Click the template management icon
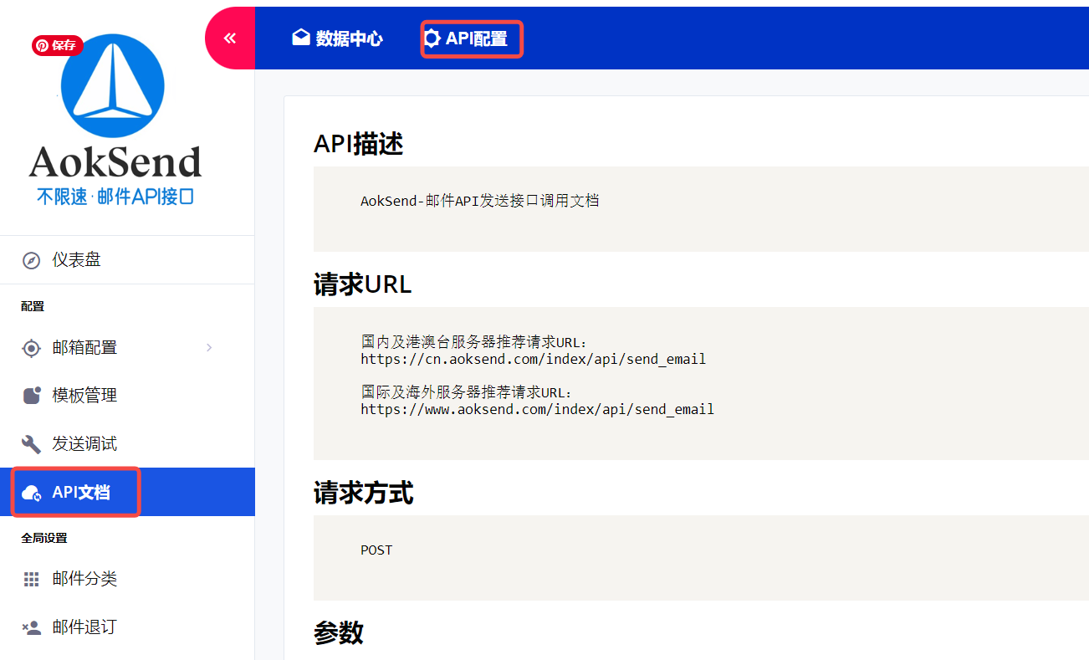Viewport: 1089px width, 660px height. 31,396
